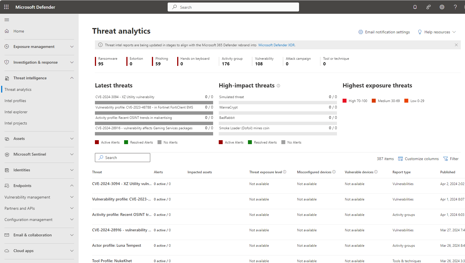The height and width of the screenshot is (263, 465).
Task: Click the Home house icon
Action: pos(7,31)
